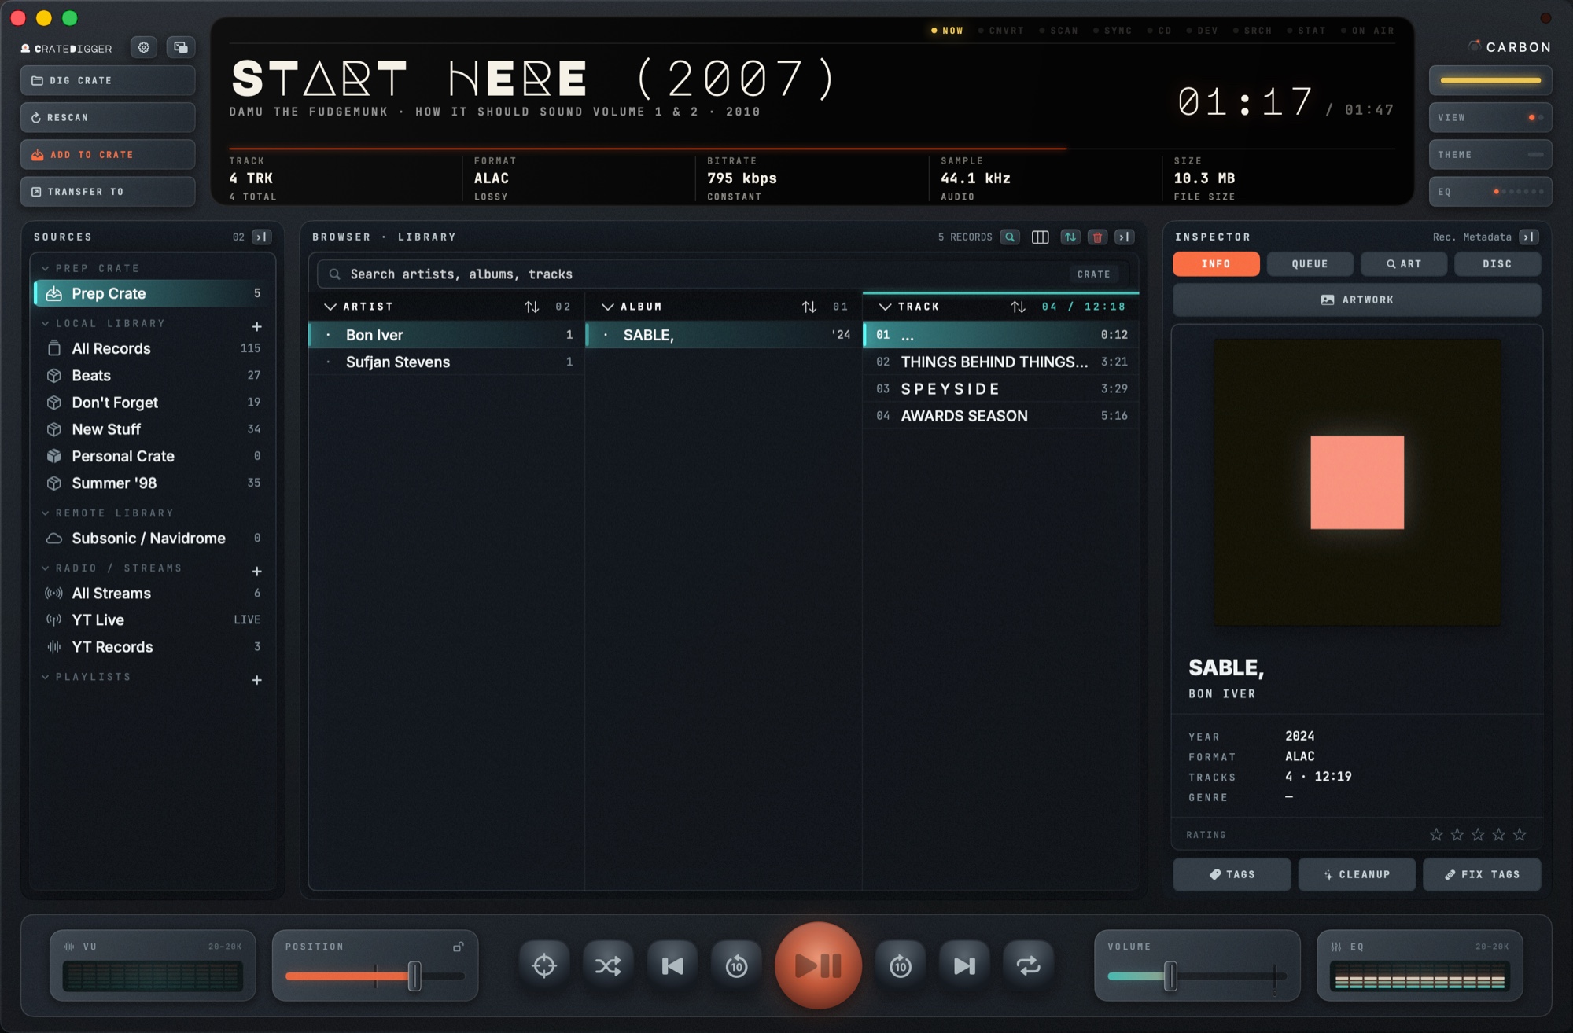The width and height of the screenshot is (1573, 1033).
Task: Open the Album column dropdown chevron
Action: 607,307
